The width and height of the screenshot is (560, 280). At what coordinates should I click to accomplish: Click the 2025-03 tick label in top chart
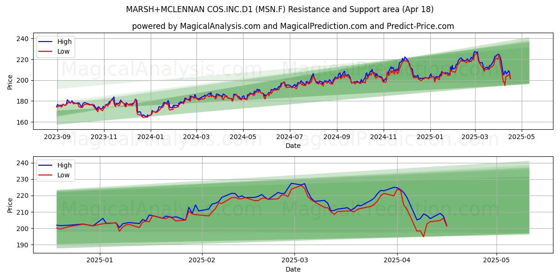click(x=475, y=137)
